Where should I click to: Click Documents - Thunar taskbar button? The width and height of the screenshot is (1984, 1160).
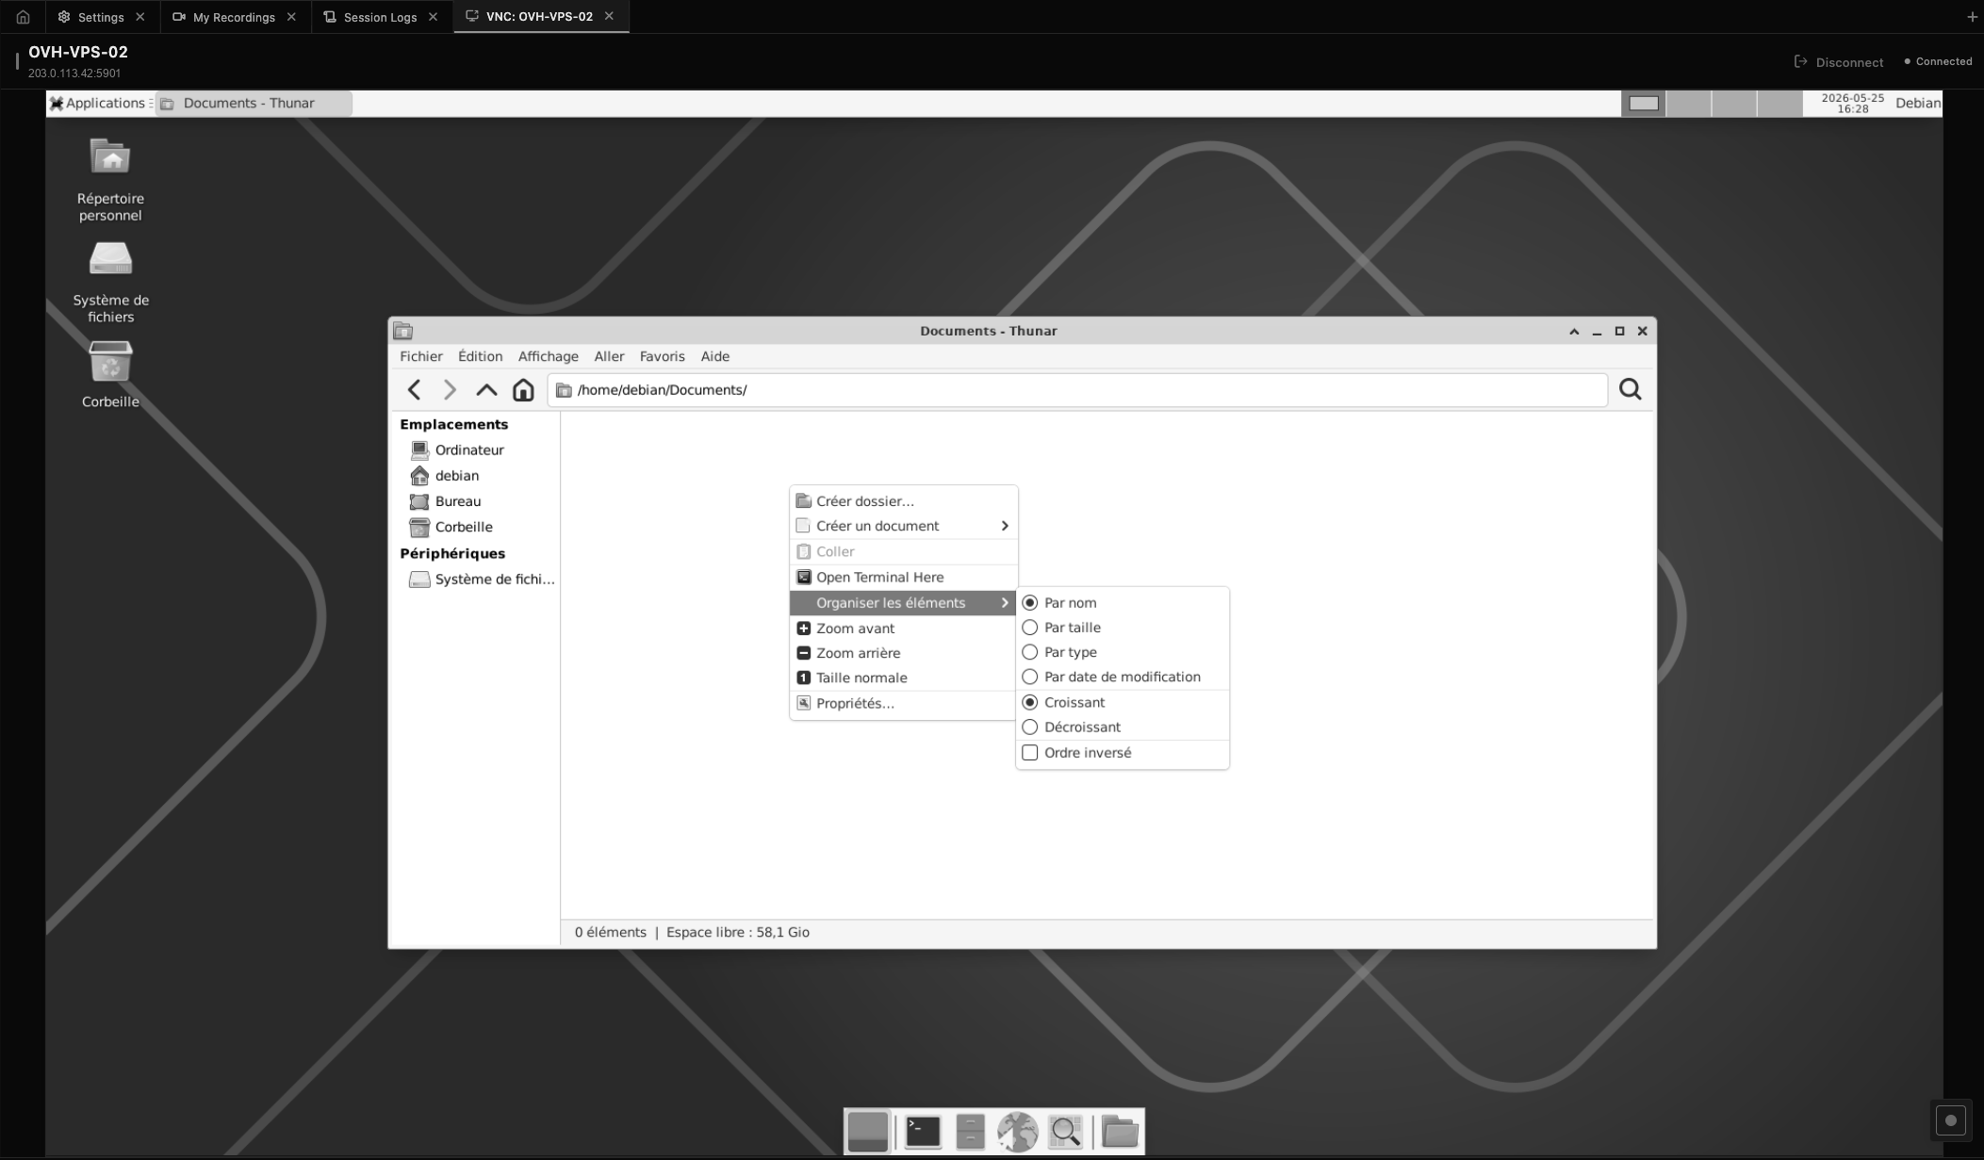click(x=254, y=103)
